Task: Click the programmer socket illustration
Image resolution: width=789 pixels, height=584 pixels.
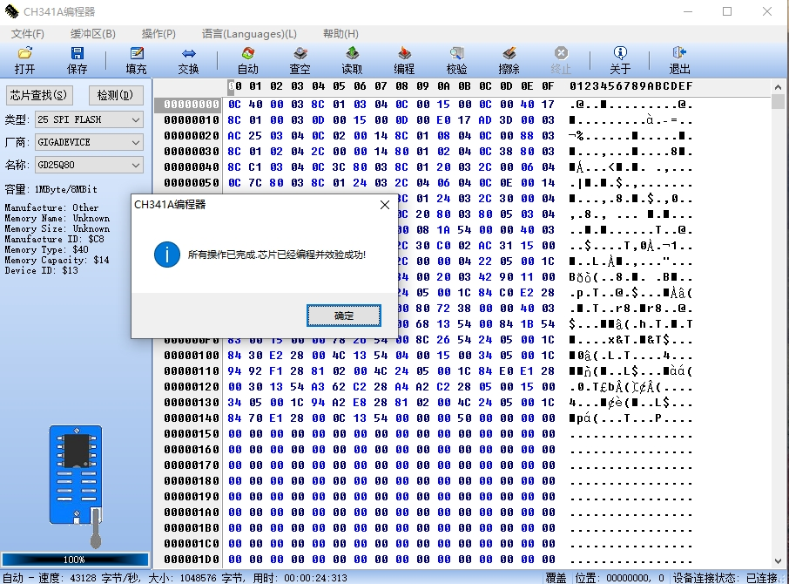Action: (76, 486)
